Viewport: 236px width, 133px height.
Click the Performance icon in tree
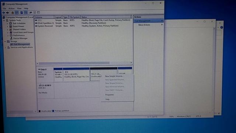[11, 35]
